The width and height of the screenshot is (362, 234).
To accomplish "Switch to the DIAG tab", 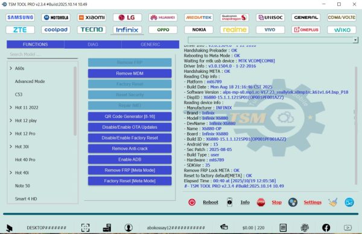I will tap(93, 45).
